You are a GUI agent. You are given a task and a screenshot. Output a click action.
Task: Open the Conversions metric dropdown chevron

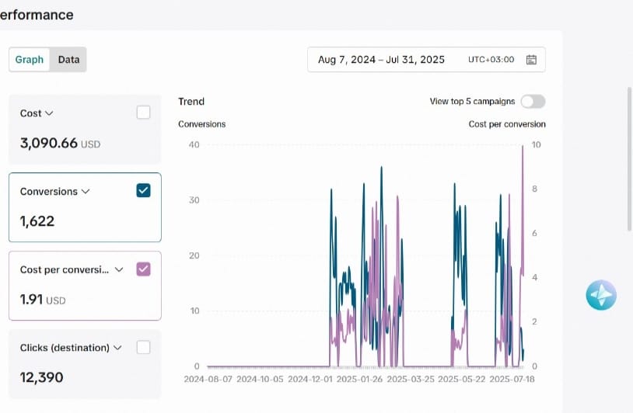(x=86, y=192)
